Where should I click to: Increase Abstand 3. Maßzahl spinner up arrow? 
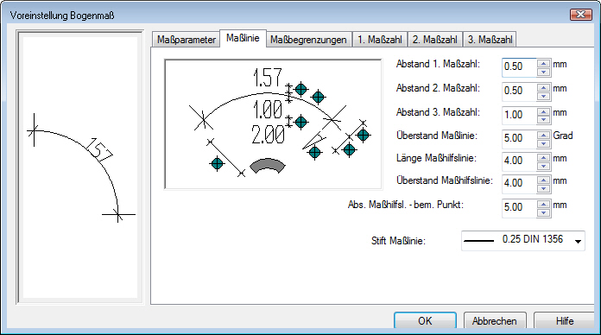coord(543,111)
